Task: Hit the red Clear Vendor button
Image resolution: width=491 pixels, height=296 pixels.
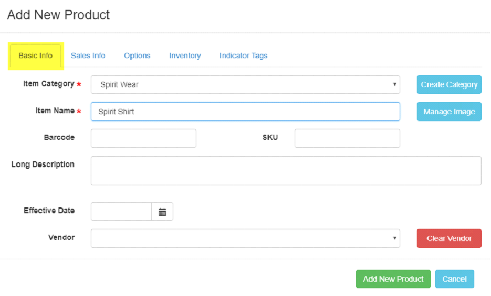Action: click(x=449, y=238)
